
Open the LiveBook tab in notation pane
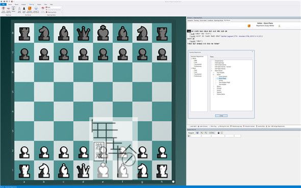[x=210, y=20]
